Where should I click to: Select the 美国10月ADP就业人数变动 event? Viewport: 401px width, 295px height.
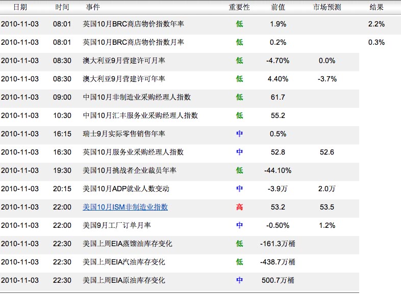tap(126, 189)
